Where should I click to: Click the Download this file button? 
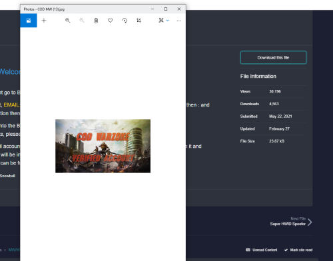(273, 57)
